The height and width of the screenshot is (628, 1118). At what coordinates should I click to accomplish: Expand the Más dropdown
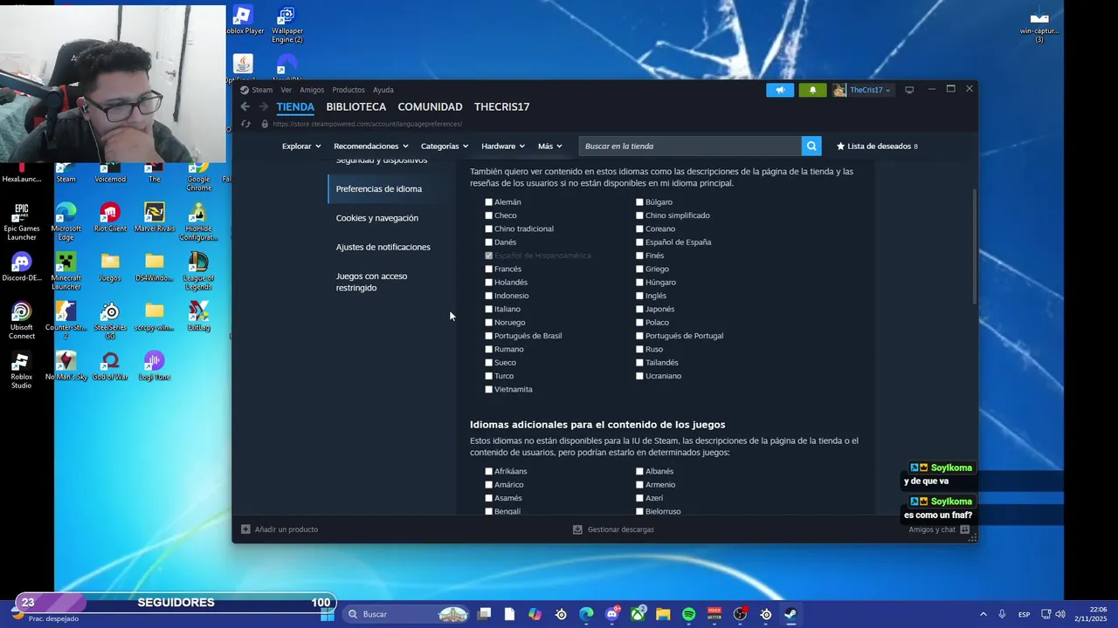pyautogui.click(x=550, y=146)
